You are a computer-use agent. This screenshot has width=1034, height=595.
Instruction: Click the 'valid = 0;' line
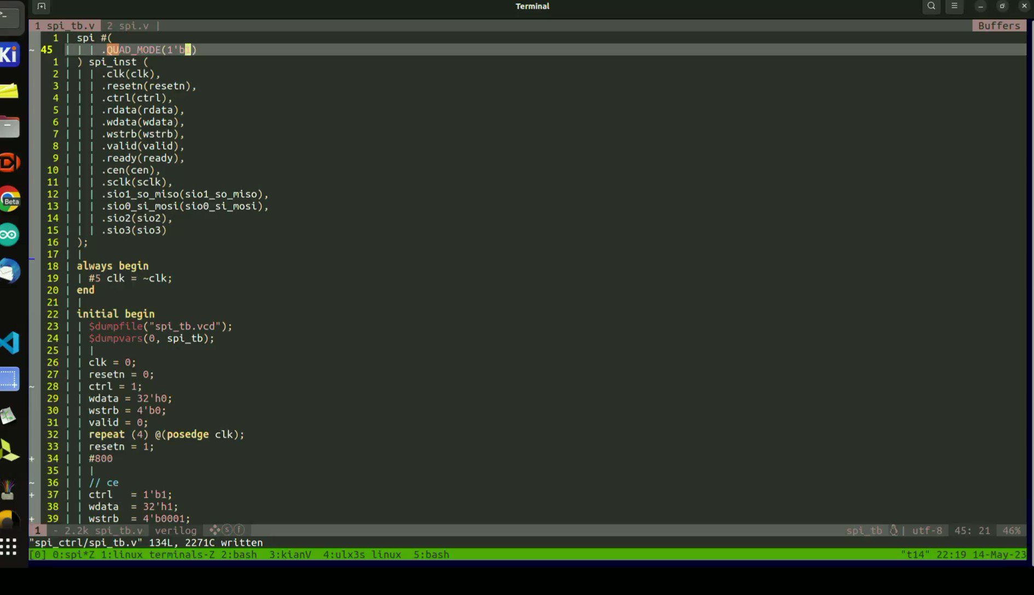[x=118, y=422]
